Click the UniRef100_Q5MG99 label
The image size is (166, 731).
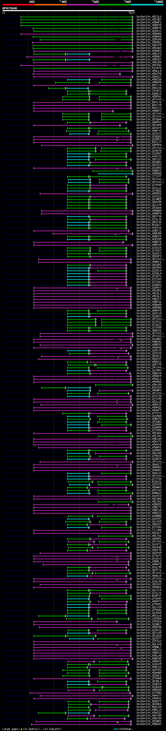pyautogui.click(x=149, y=39)
